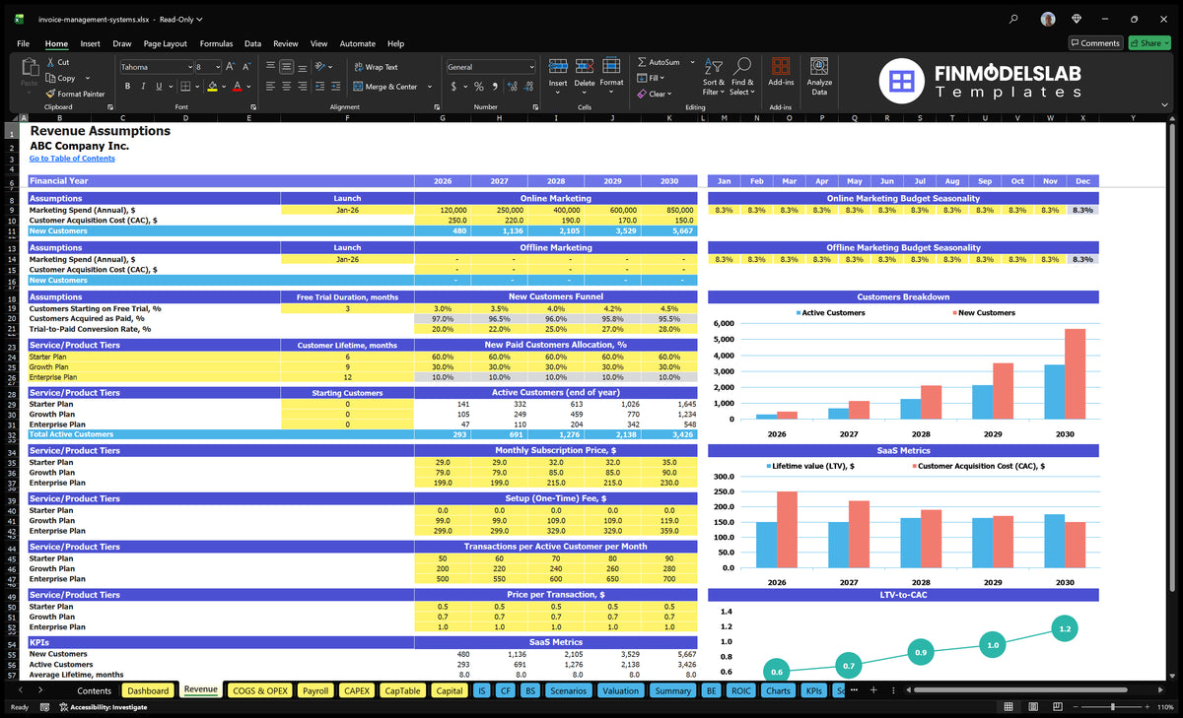Apply yellow fill color bucket

tap(212, 87)
